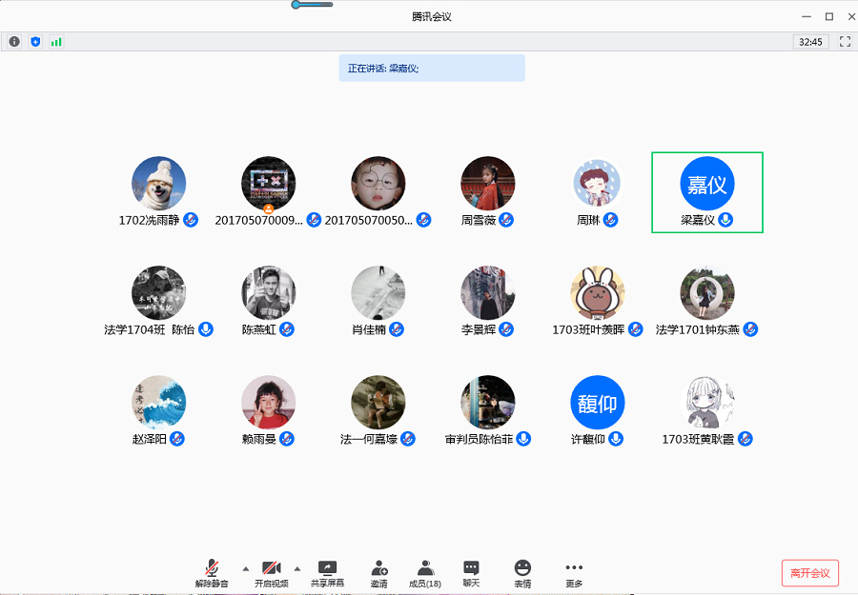Open the 更多 more options menu

coord(574,572)
